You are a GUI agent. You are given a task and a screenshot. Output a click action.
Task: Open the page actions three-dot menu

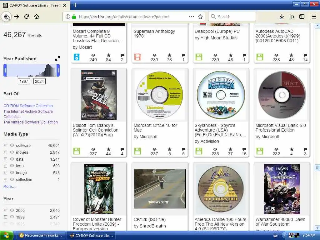(x=192, y=17)
